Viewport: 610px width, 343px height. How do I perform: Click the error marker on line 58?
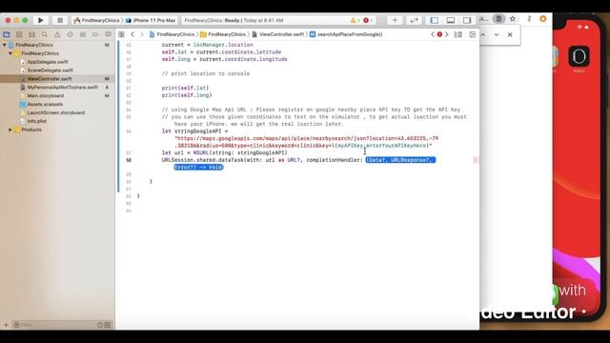click(476, 160)
